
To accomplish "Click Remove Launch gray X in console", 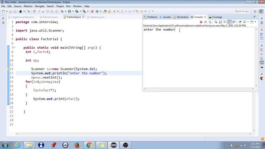I will [205, 22].
